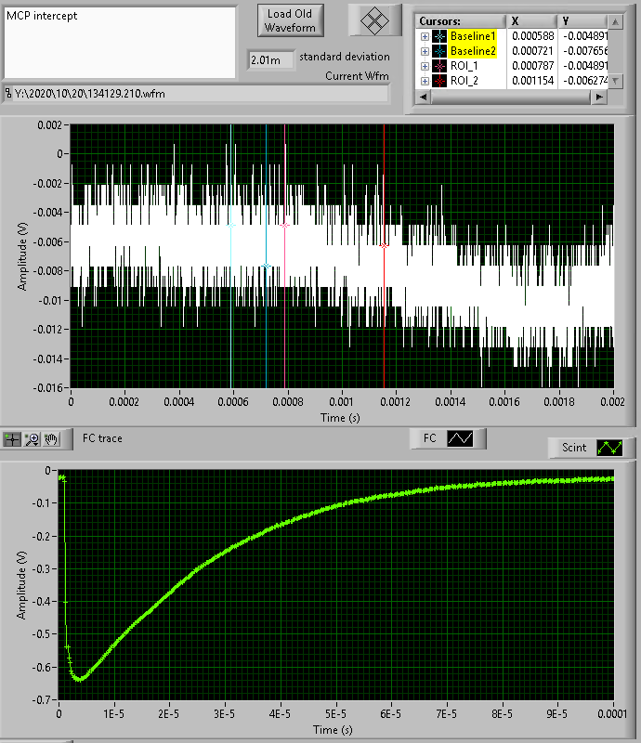Select the pan hand tool in graph palette
The height and width of the screenshot is (743, 641).
coord(52,438)
